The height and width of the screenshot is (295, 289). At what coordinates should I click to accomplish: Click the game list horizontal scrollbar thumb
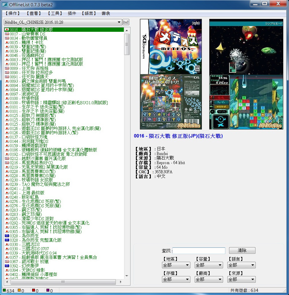(63, 282)
